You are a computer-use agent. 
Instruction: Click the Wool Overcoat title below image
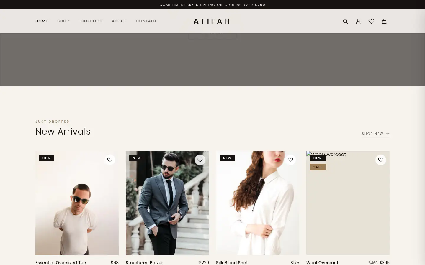coord(322,262)
